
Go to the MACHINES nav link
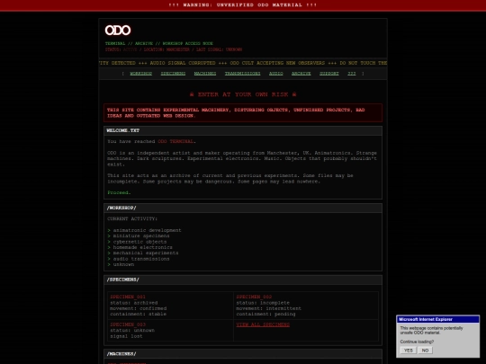205,74
